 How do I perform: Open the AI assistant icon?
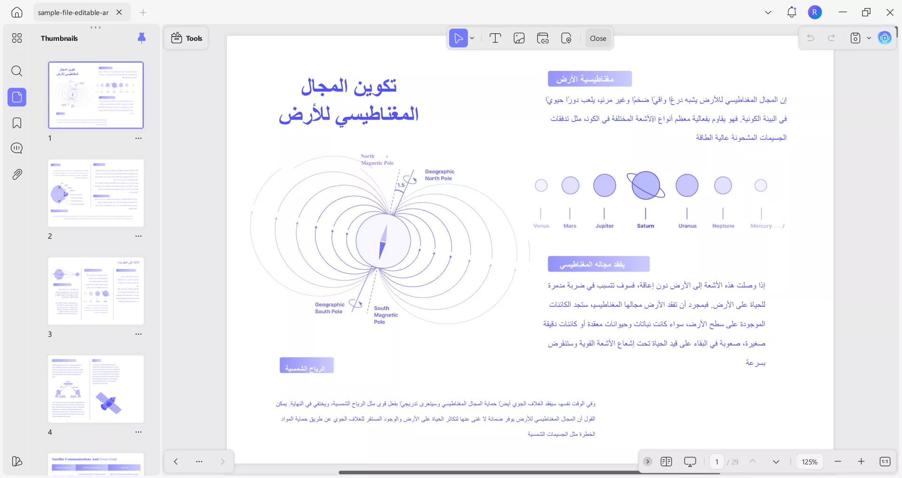[885, 38]
